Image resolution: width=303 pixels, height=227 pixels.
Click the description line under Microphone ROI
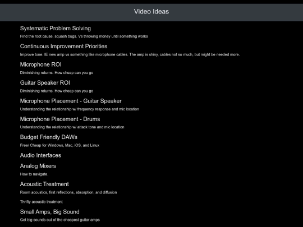57,73
